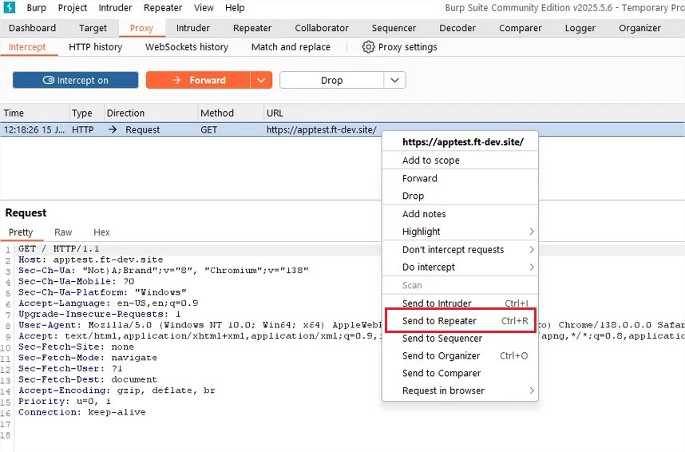This screenshot has width=685, height=452.
Task: Open the Project menu
Action: 73,7
